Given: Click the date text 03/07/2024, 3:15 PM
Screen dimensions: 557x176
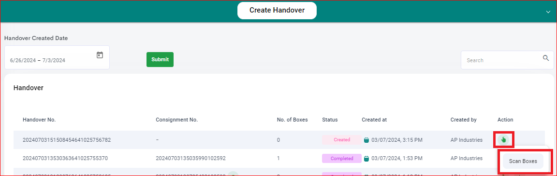Looking at the screenshot, I should (x=397, y=140).
